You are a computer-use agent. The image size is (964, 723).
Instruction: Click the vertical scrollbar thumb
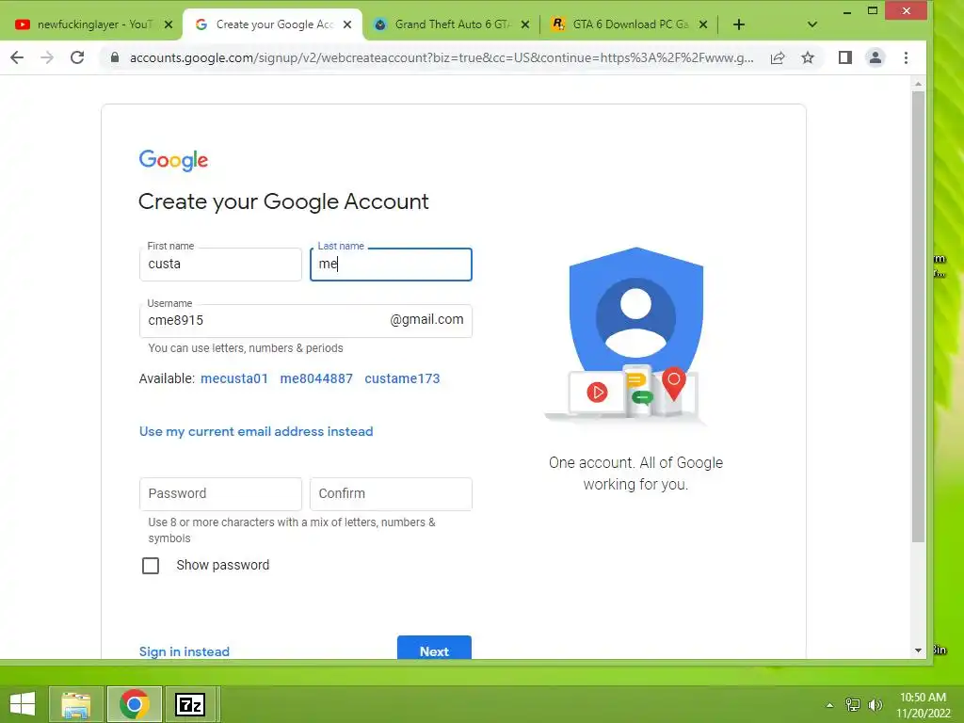pyautogui.click(x=918, y=316)
